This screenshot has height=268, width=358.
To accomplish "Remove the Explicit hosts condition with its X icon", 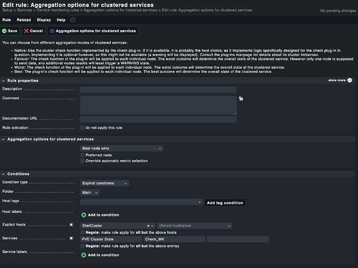I will 71,225.
